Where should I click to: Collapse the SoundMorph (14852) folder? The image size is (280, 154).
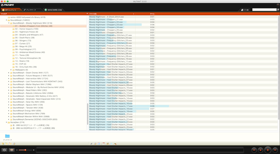(6, 20)
